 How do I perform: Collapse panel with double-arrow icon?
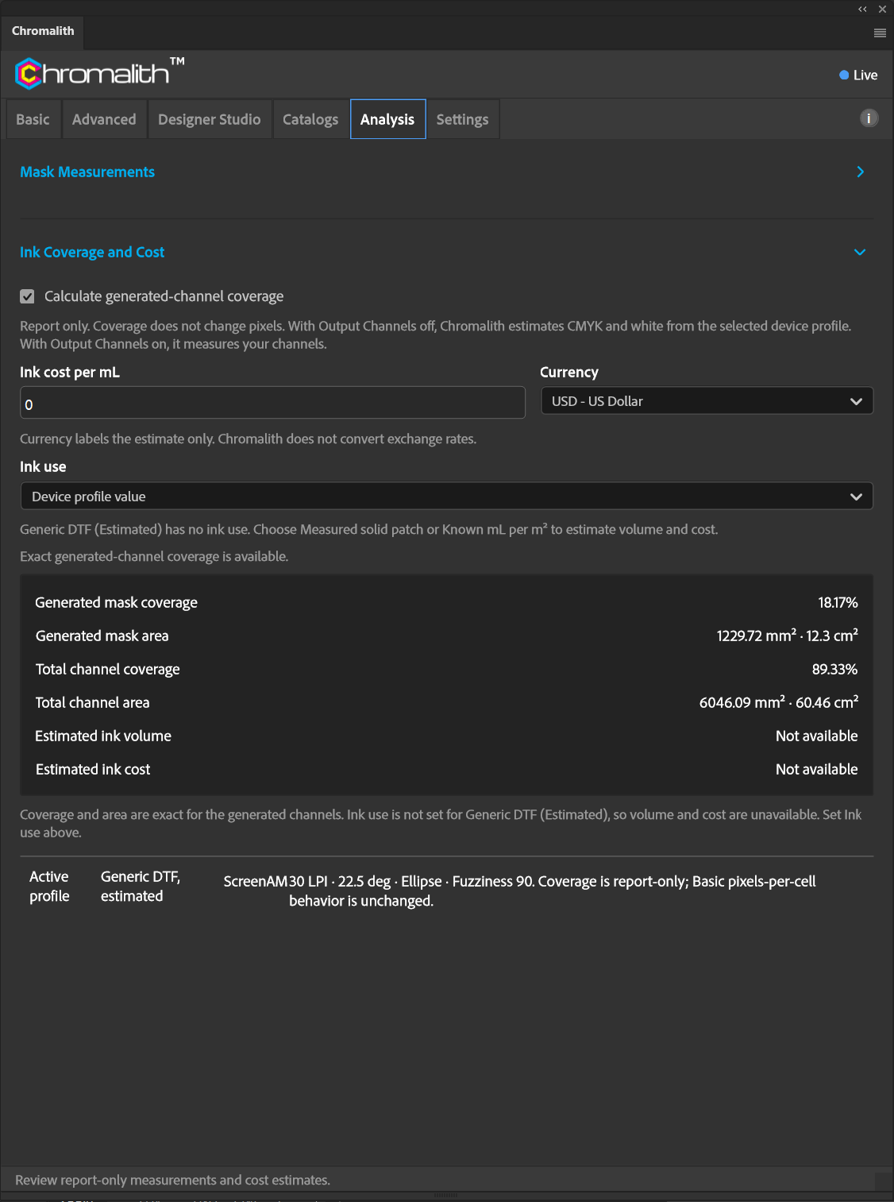pos(862,10)
